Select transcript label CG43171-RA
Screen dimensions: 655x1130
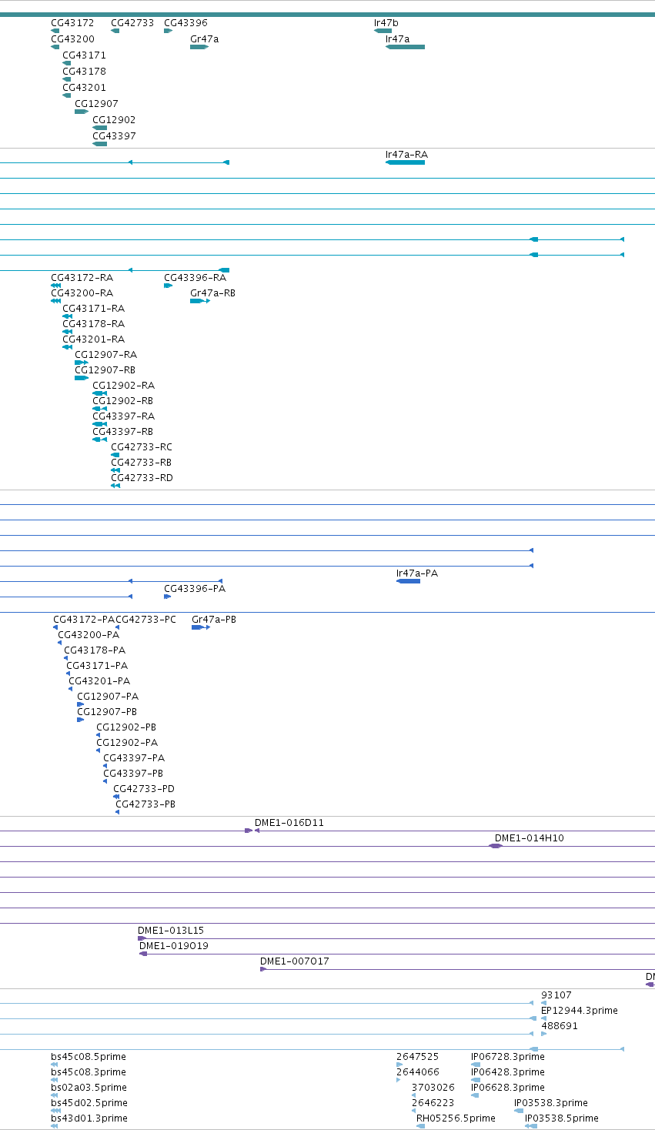coord(94,309)
